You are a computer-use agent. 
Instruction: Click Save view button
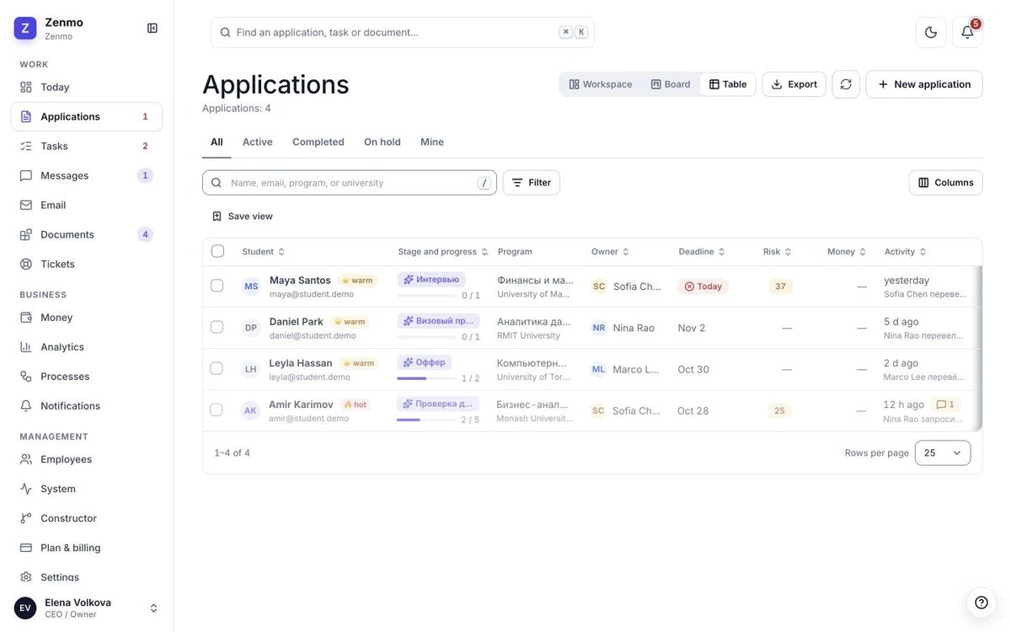point(243,217)
